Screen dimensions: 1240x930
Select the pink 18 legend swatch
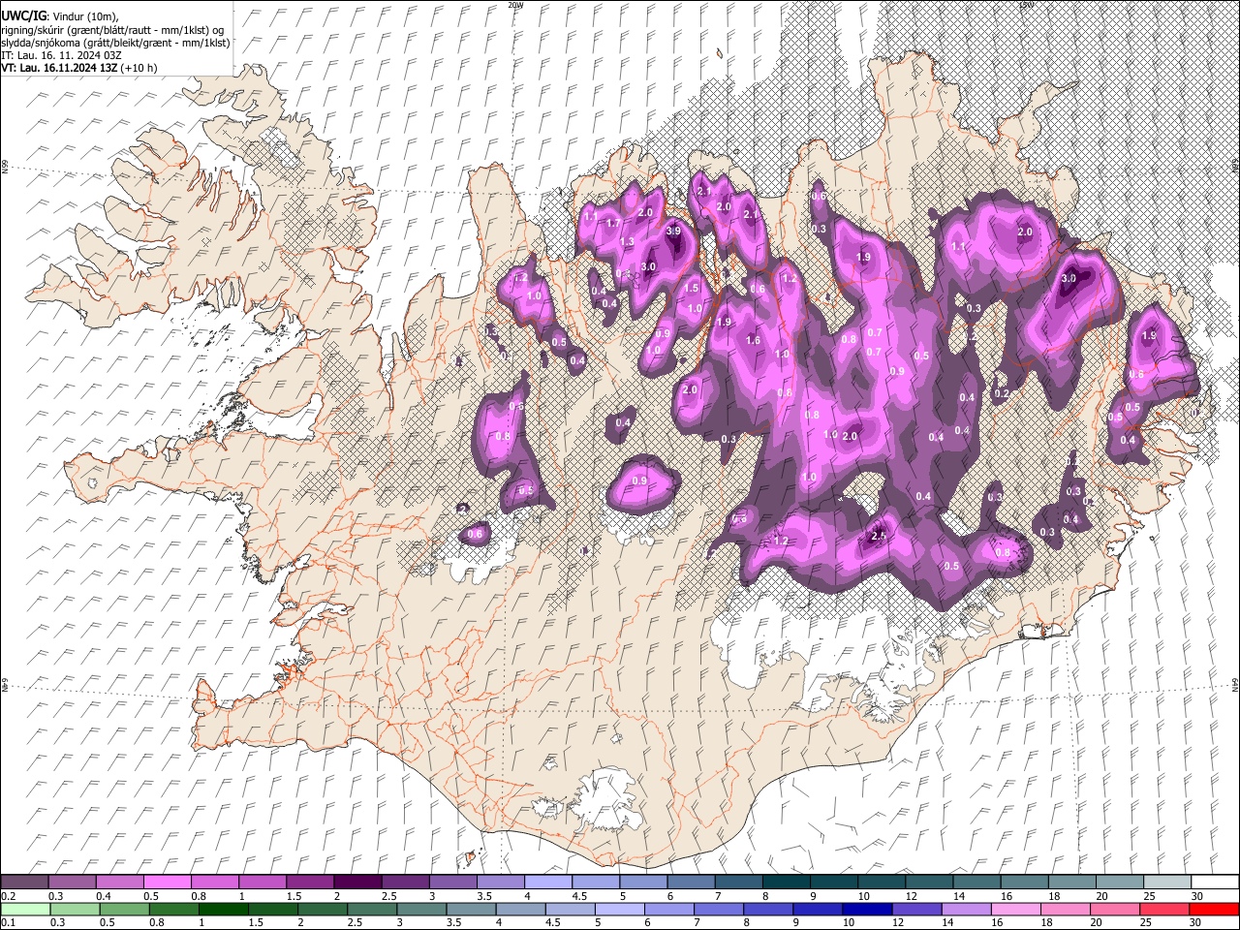(1064, 909)
